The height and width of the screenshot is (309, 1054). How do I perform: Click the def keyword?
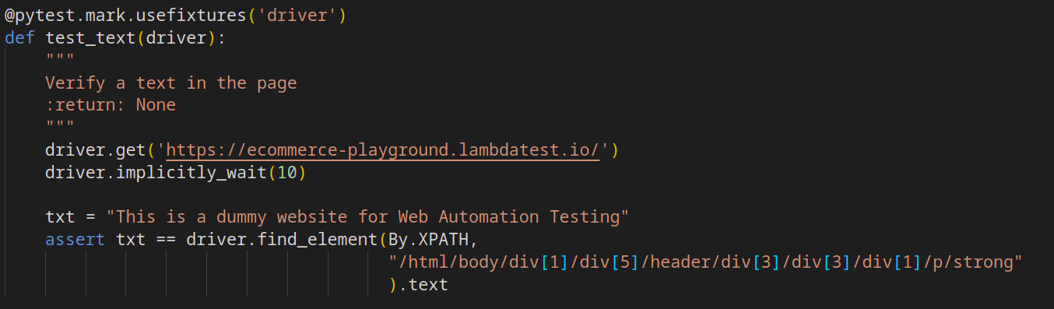(19, 37)
